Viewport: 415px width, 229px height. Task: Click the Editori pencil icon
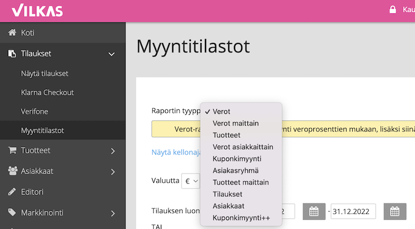pos(12,192)
